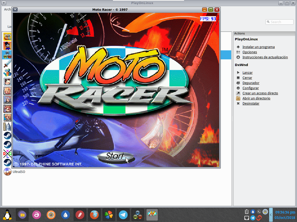Open Telegram from the taskbar
297x222 pixels.
pyautogui.click(x=123, y=215)
